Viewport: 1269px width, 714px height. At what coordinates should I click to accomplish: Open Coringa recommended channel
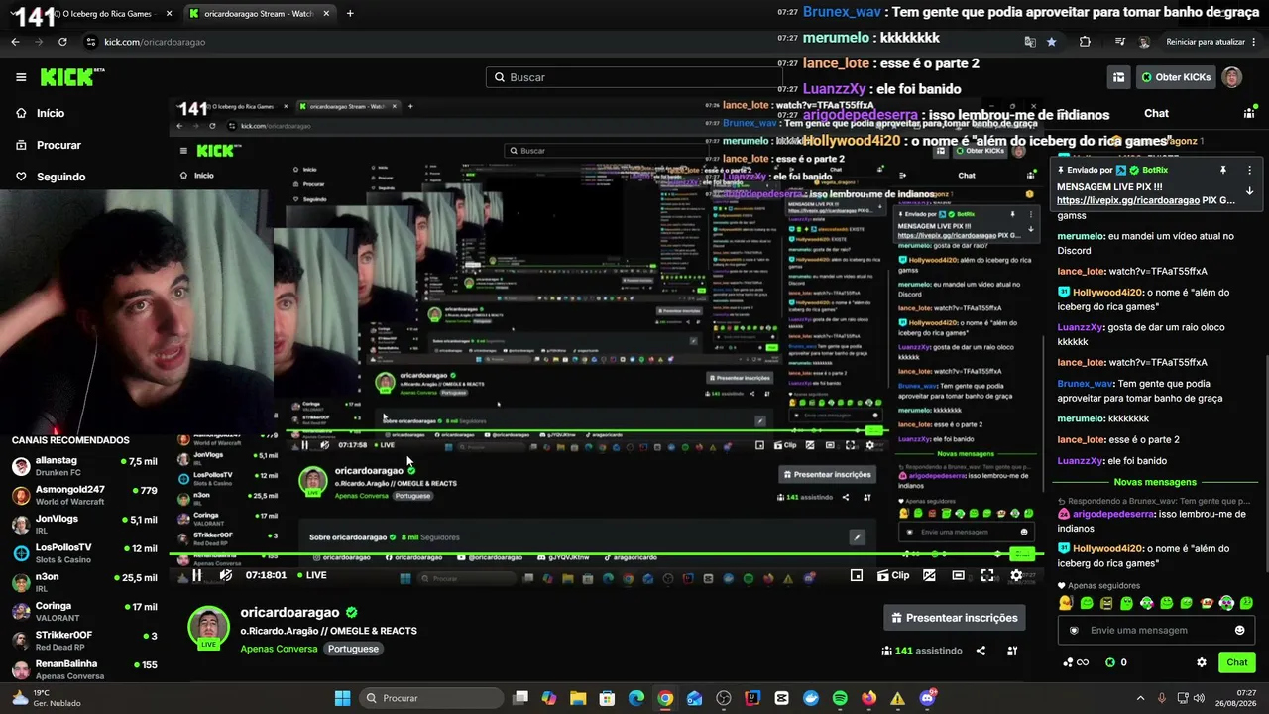(x=84, y=611)
